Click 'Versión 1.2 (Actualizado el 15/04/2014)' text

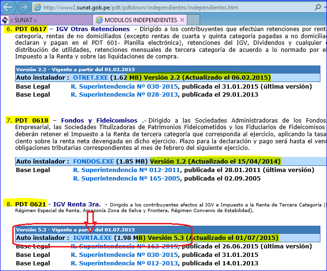[215, 162]
